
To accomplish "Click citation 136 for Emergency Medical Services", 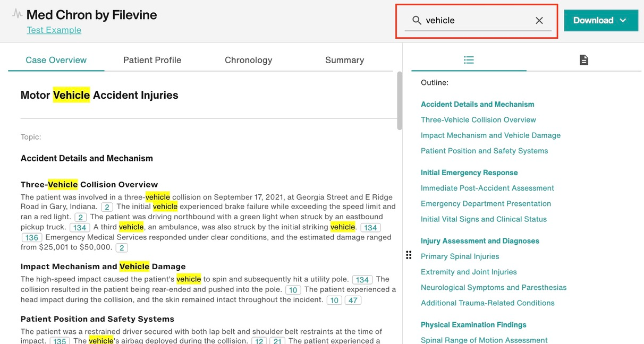I will 32,237.
